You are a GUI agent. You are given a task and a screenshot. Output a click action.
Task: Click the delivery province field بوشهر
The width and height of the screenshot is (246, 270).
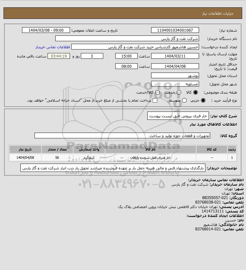click(x=175, y=75)
